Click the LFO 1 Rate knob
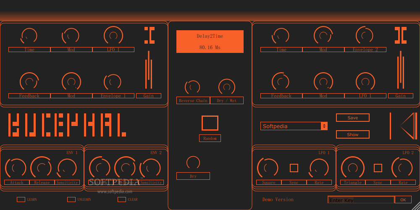 tap(319, 168)
